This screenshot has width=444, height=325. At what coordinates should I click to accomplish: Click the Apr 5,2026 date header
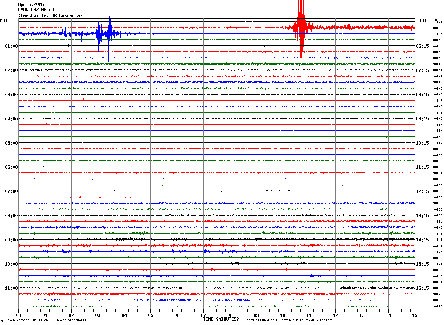31,4
